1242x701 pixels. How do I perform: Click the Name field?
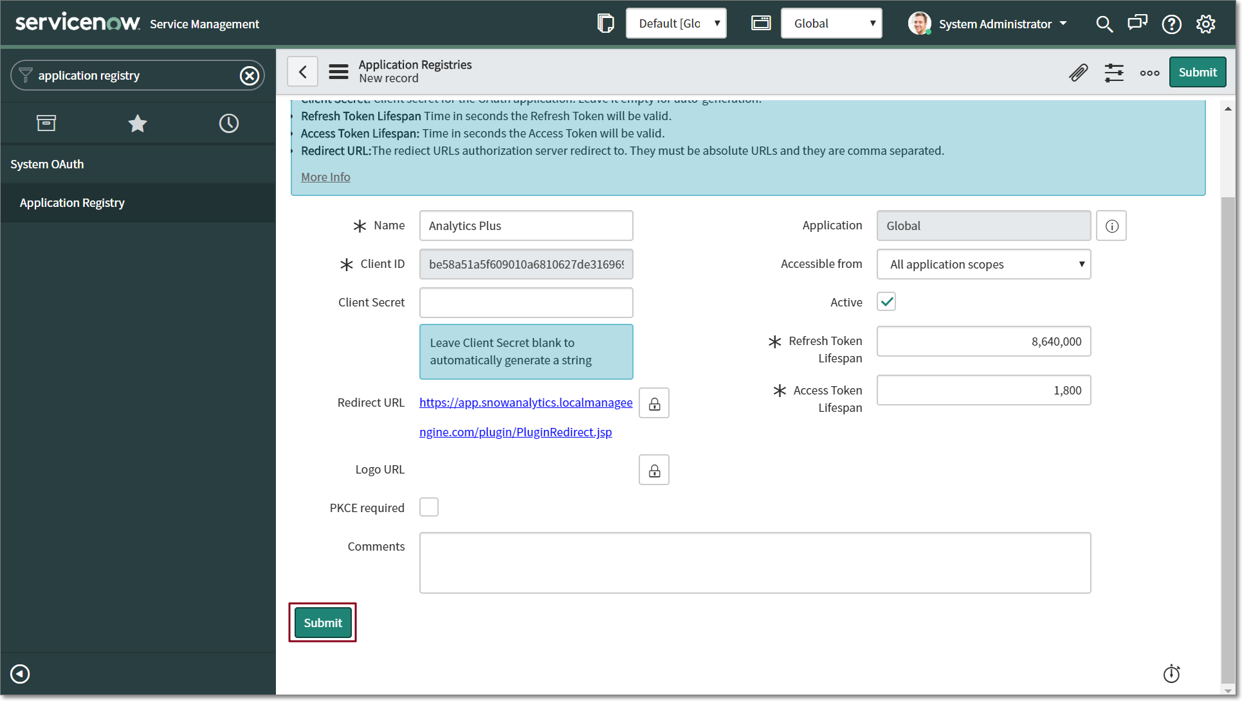(x=526, y=226)
